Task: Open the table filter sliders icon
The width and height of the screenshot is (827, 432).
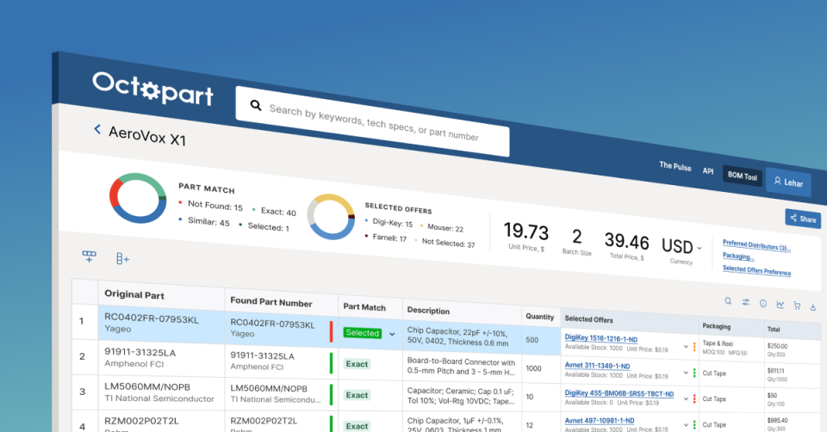Action: [745, 302]
